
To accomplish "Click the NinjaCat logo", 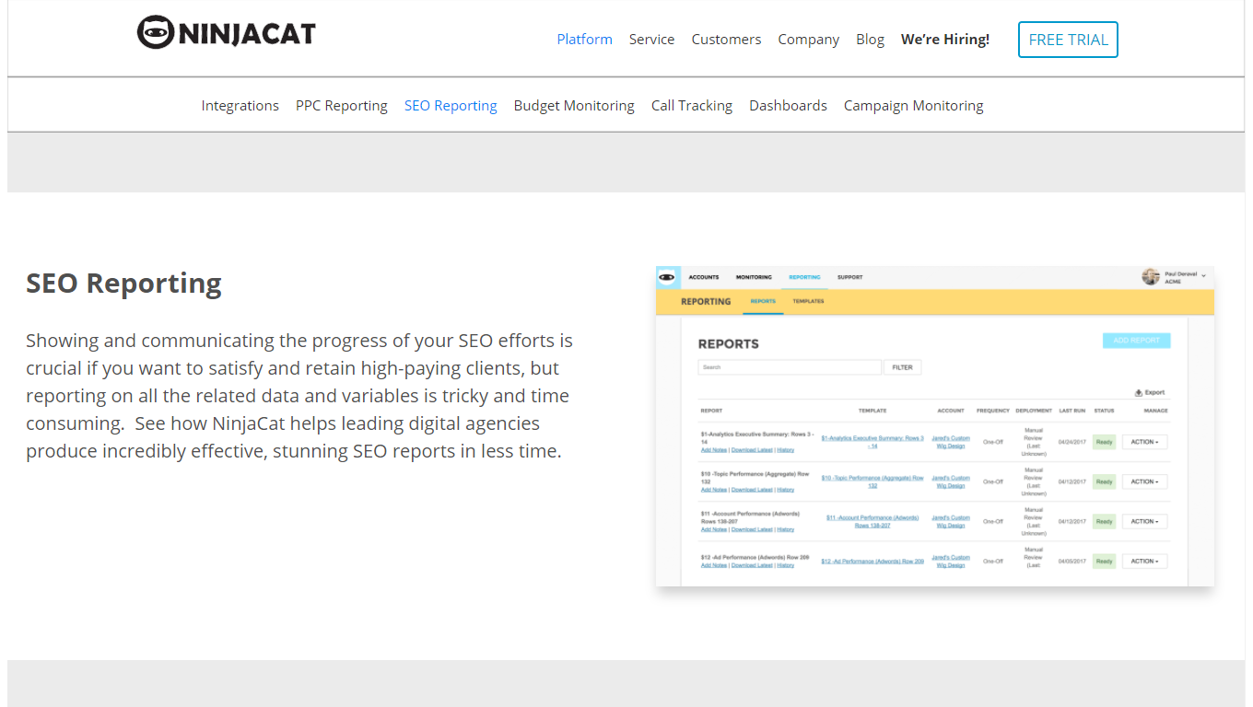I will (227, 33).
